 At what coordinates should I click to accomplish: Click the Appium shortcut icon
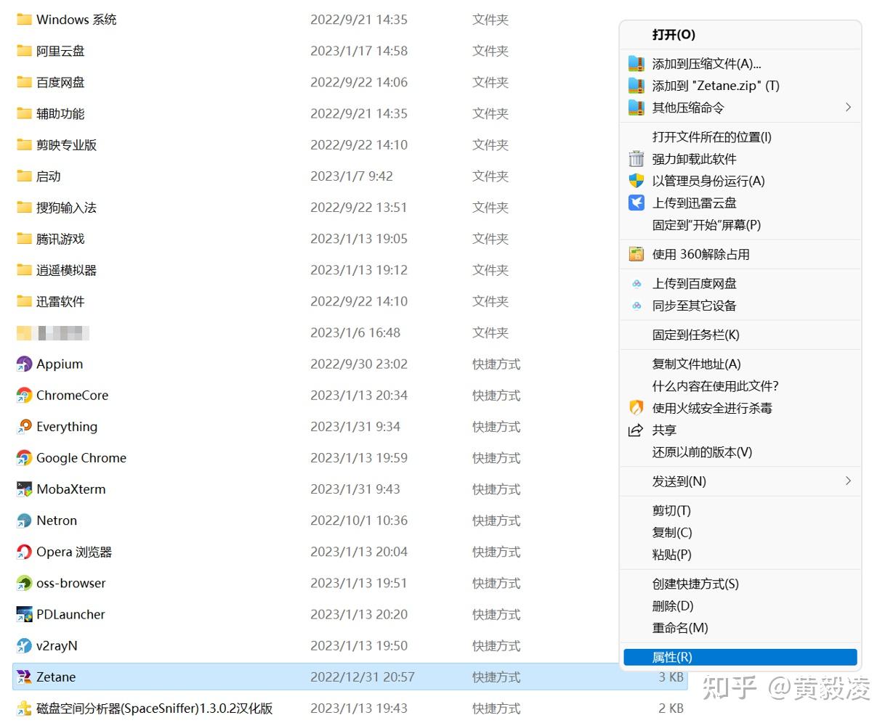tap(24, 364)
